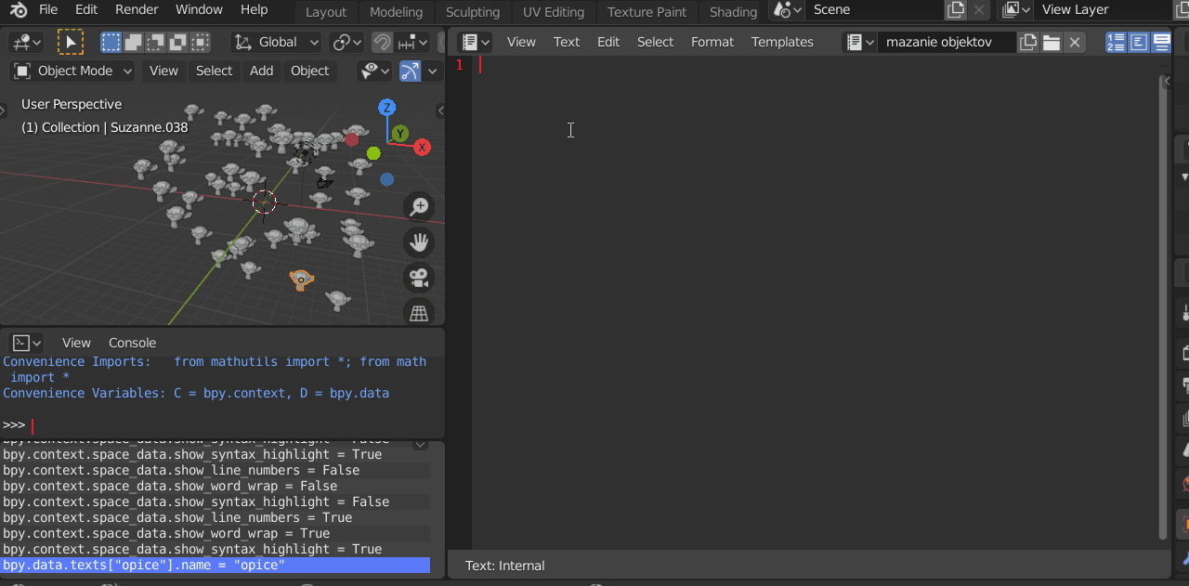Click the open text file folder icon
Screen dimensions: 1189x586
click(1052, 42)
